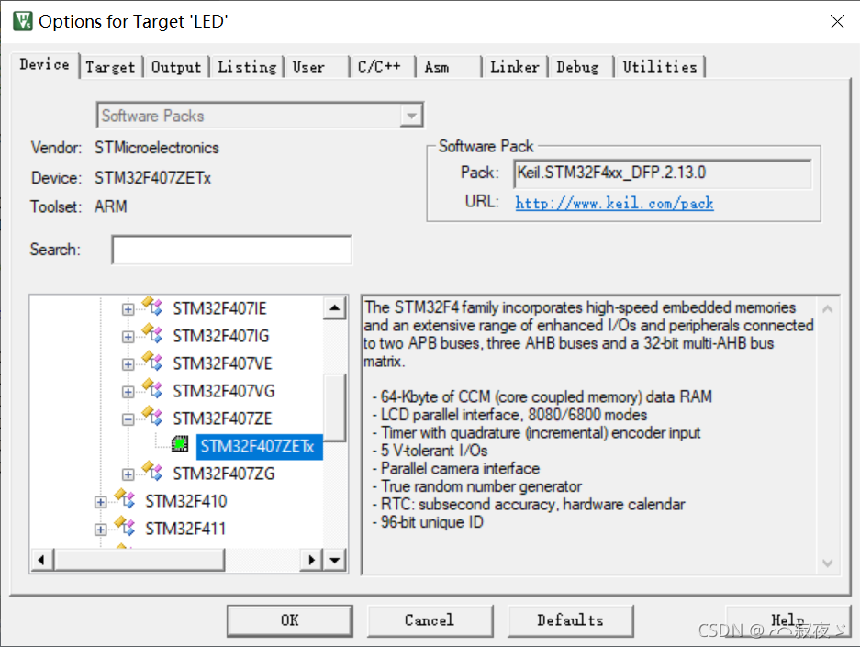860x647 pixels.
Task: Click the device family icon beside STM32F407ZG
Action: point(152,472)
